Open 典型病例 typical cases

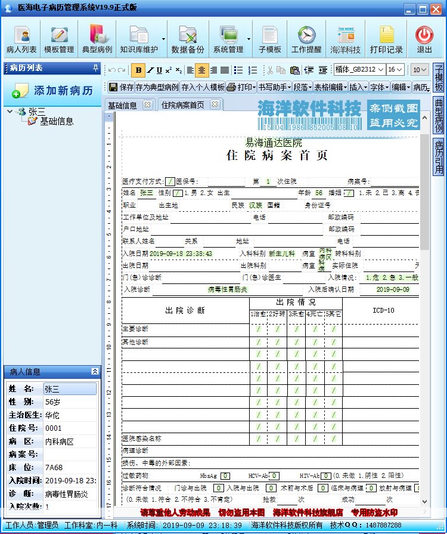[97, 39]
